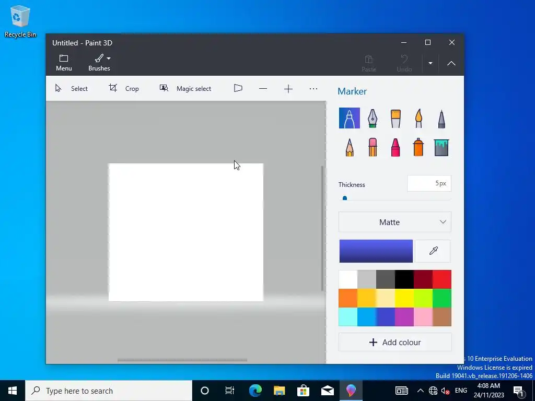This screenshot has width=535, height=401.
Task: Choose the dark red colour swatch
Action: [423, 279]
